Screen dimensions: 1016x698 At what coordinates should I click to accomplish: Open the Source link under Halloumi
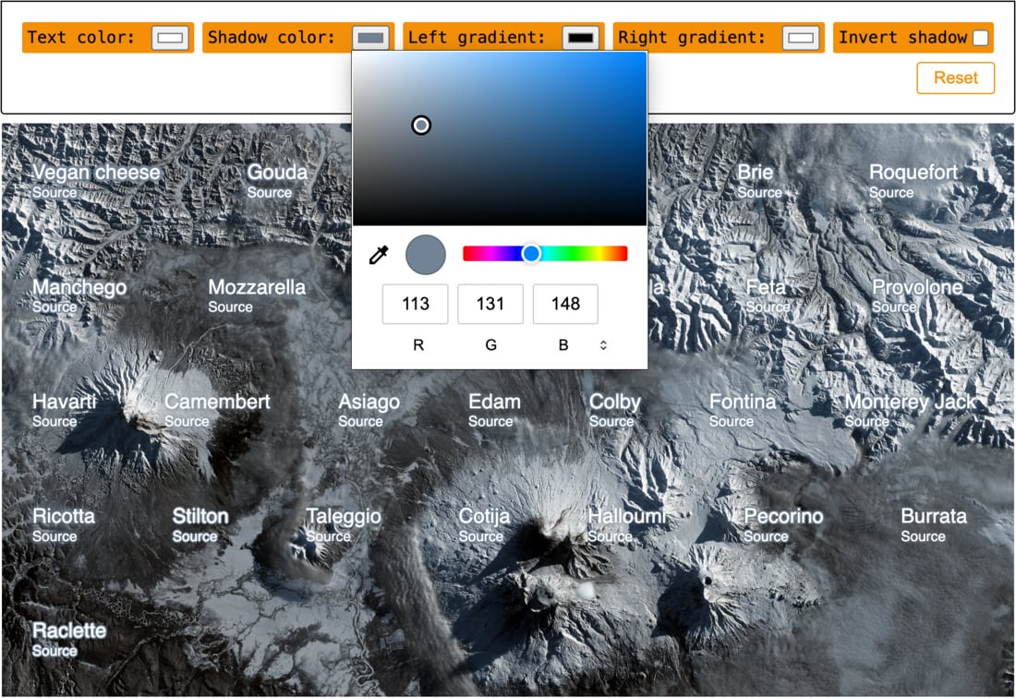[x=609, y=536]
